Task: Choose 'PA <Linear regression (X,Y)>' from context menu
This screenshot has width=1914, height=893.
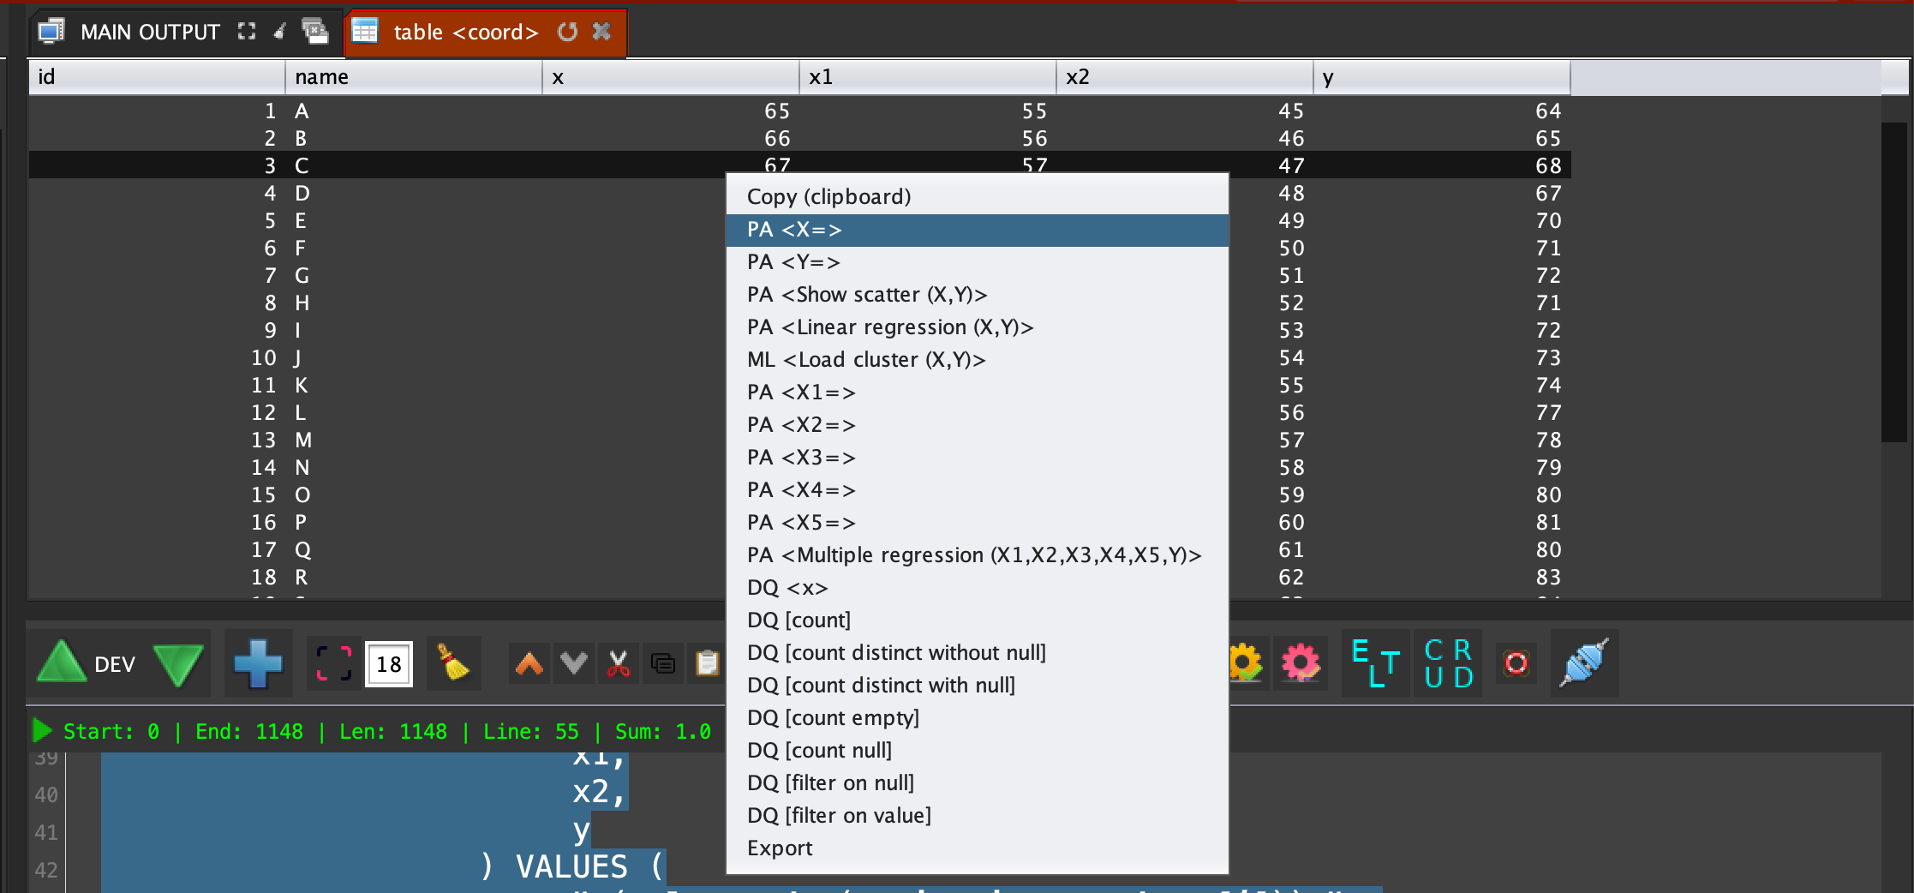Action: [x=889, y=327]
